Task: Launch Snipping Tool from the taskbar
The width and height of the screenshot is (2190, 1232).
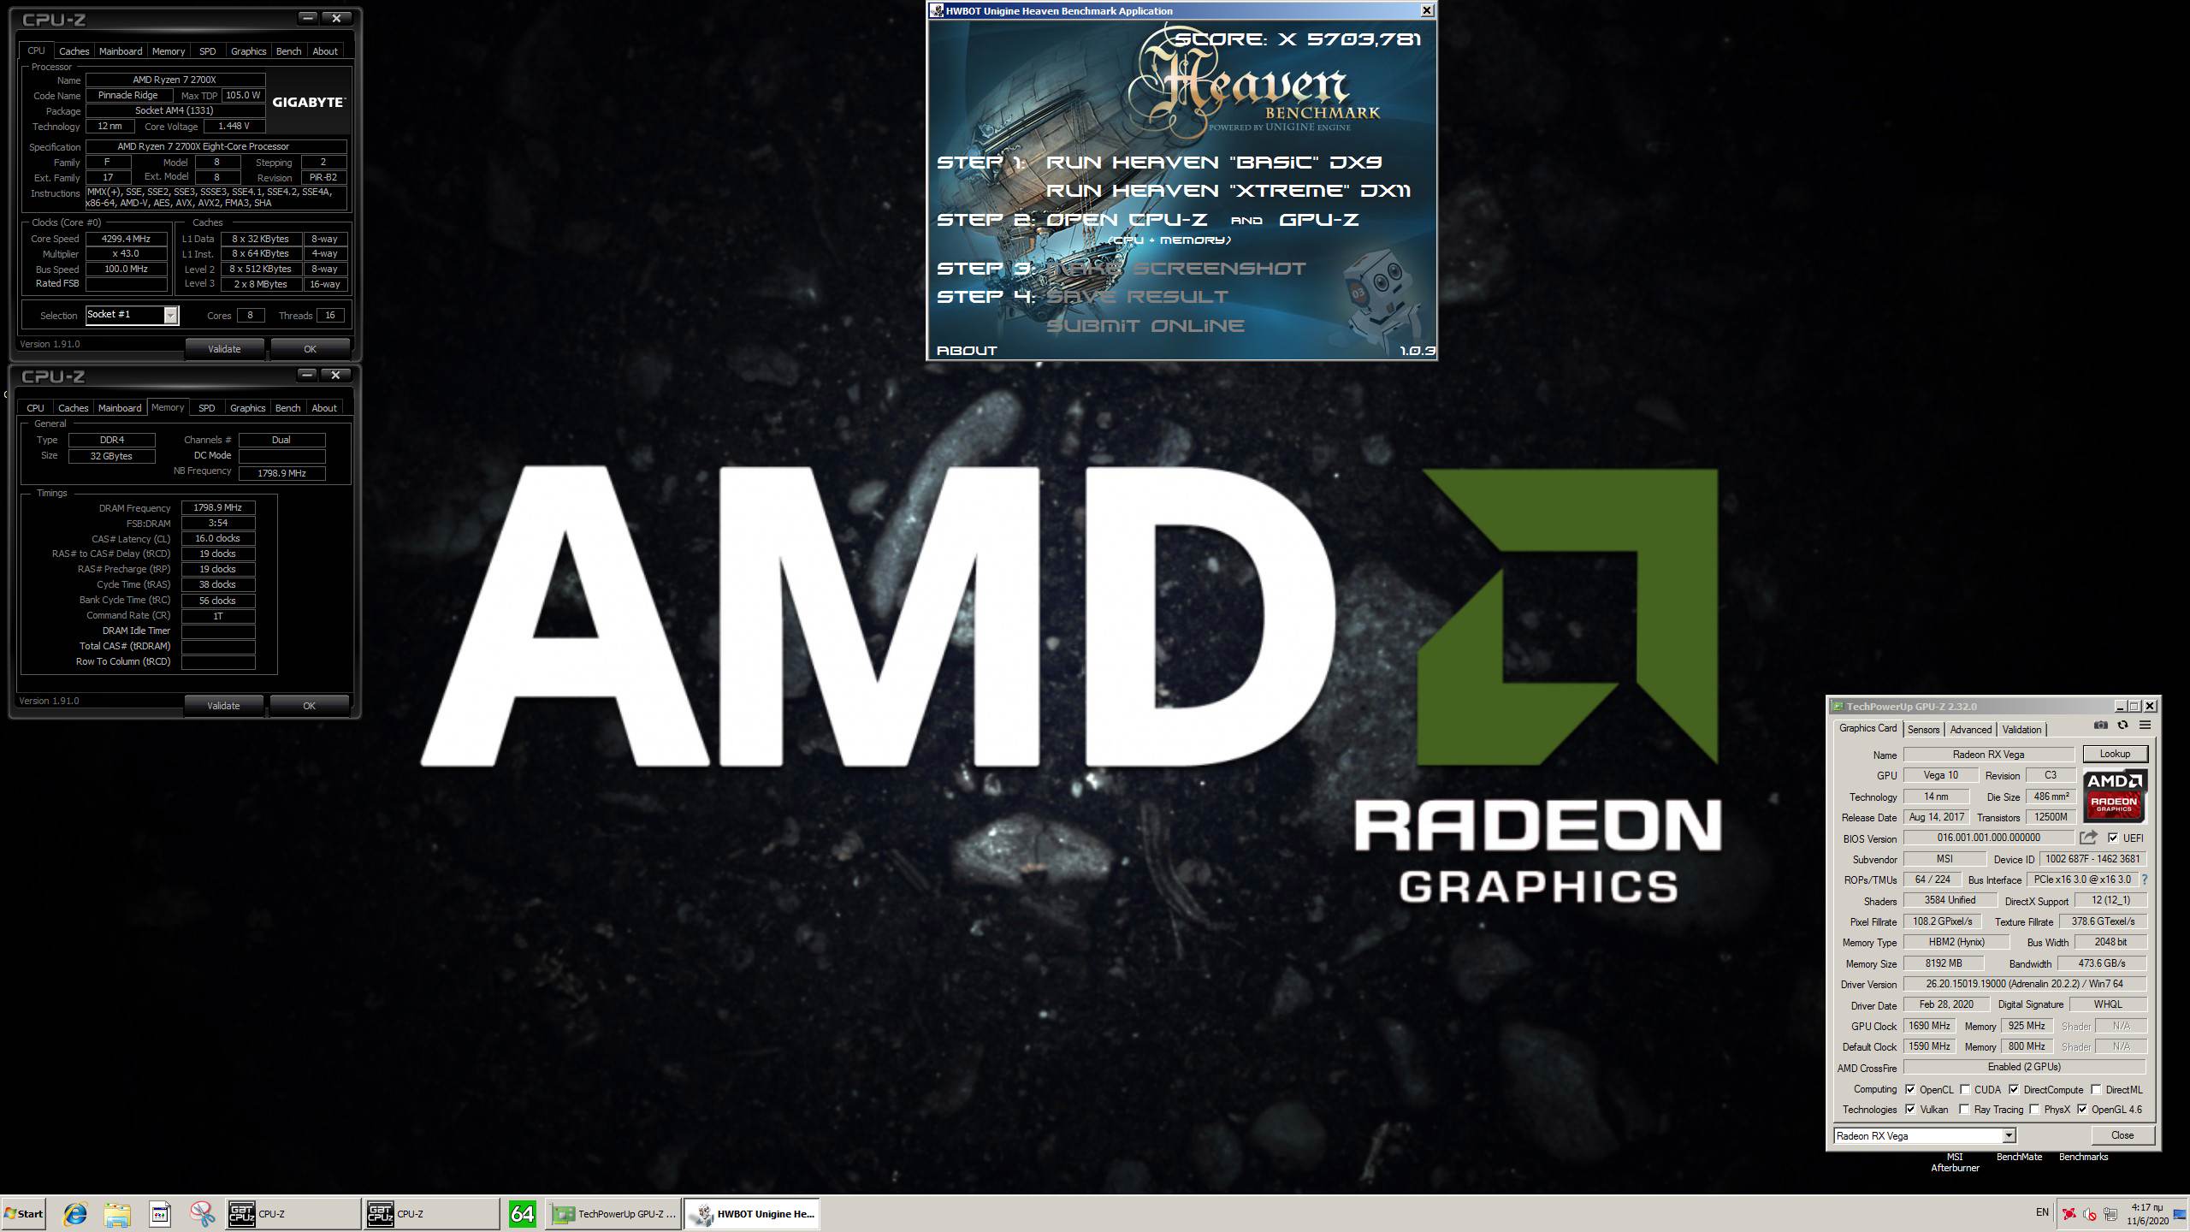Action: click(203, 1213)
